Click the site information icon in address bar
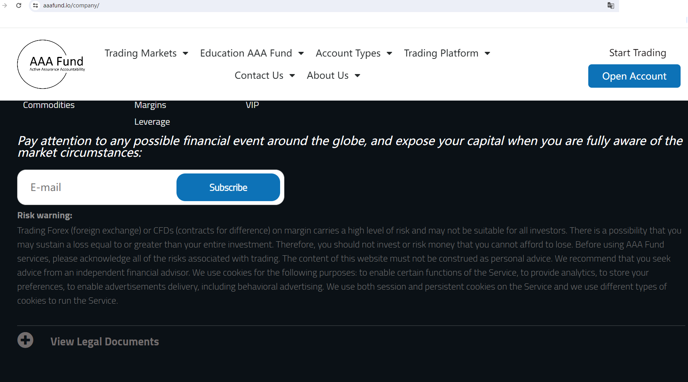688x382 pixels. pyautogui.click(x=35, y=5)
